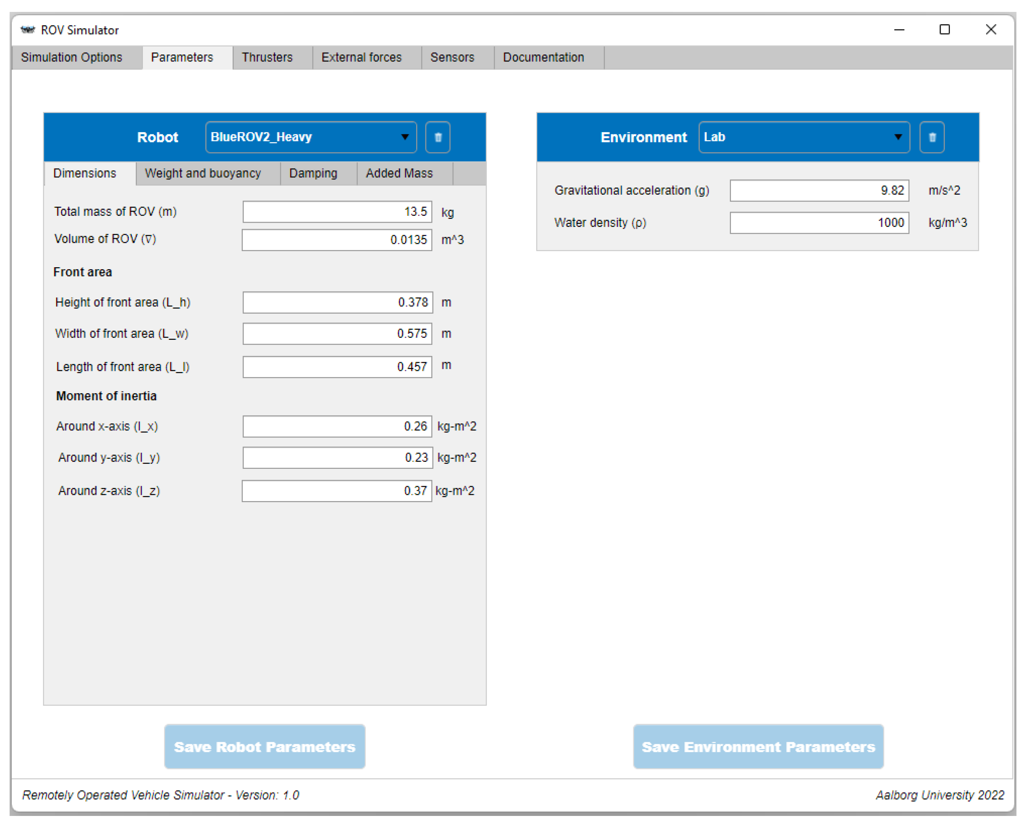
Task: Click the ROV Simulator app icon
Action: (28, 30)
